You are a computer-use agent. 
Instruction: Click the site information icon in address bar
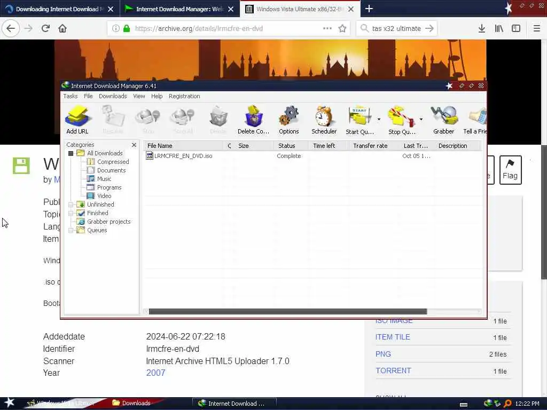click(116, 29)
